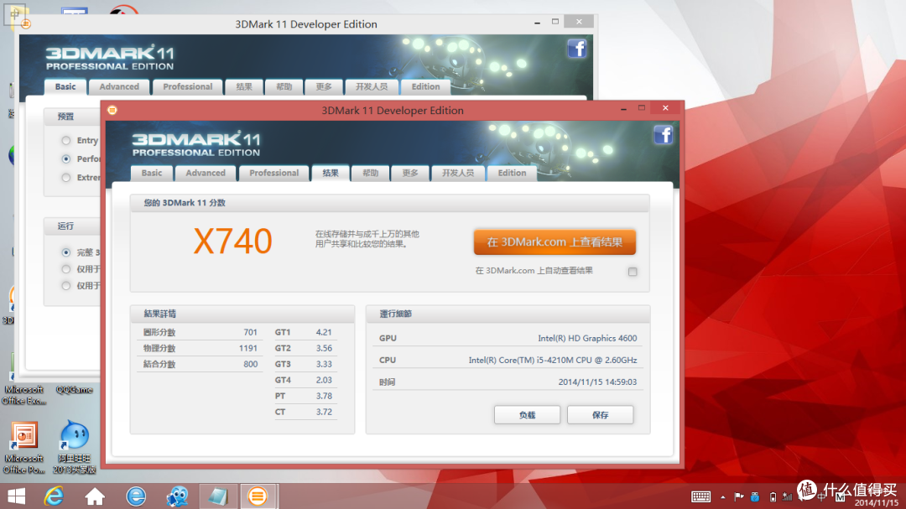Screen dimensions: 906x509
Task: Switch to Advanced tab in front window
Action: point(206,173)
